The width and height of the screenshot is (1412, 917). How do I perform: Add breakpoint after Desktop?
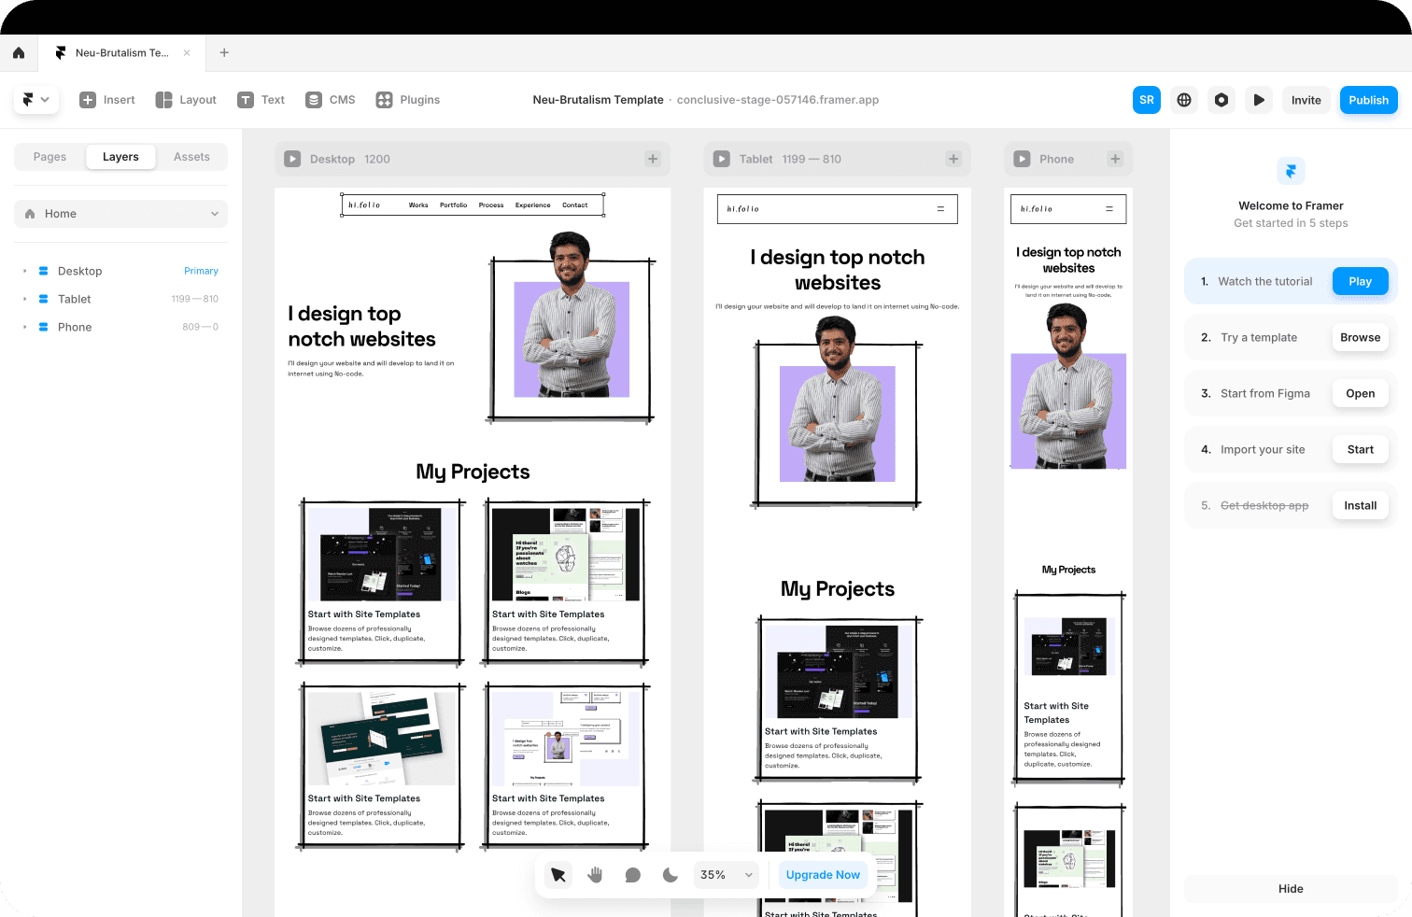(653, 159)
